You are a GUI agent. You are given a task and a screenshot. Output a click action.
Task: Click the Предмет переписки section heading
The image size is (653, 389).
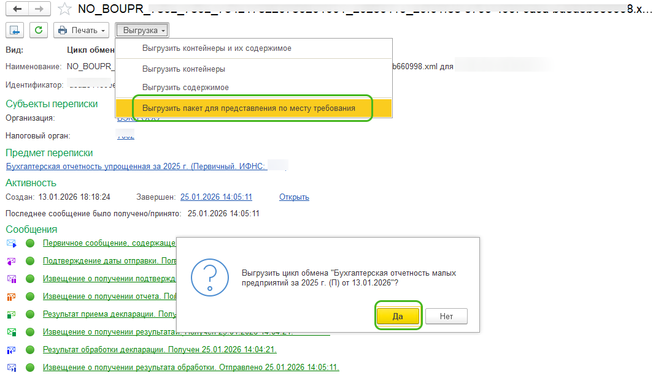[x=49, y=153]
